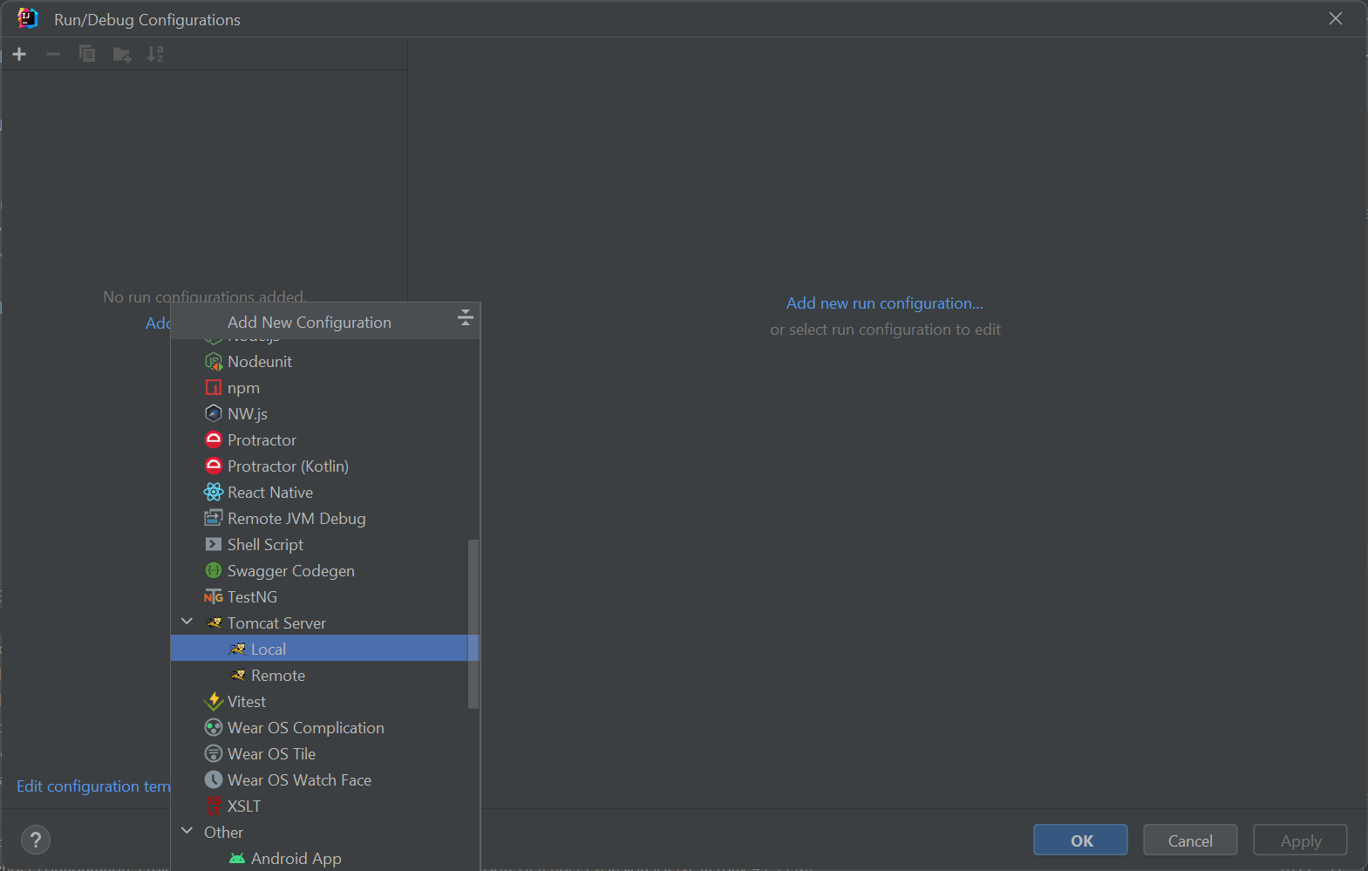The image size is (1368, 871).
Task: Click the Apply button
Action: 1300,840
